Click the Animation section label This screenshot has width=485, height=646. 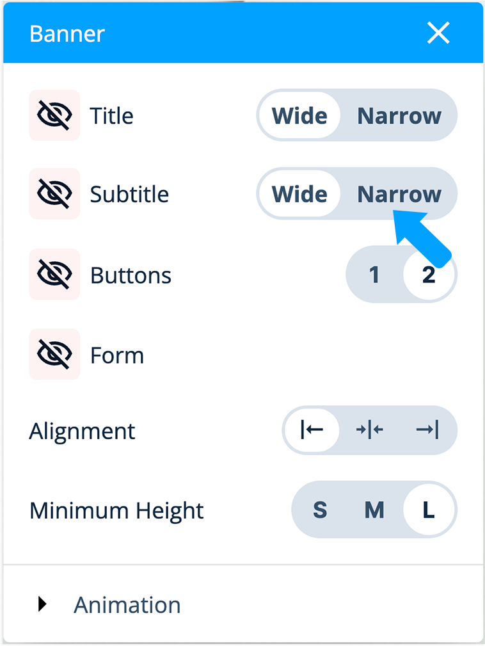pyautogui.click(x=127, y=604)
